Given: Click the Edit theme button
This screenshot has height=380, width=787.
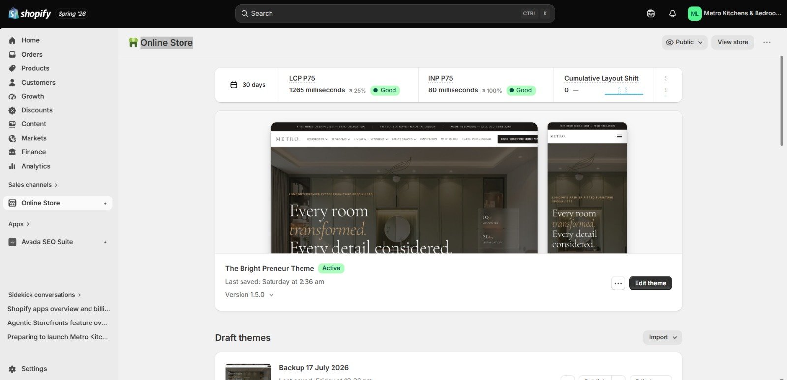Looking at the screenshot, I should (x=650, y=283).
